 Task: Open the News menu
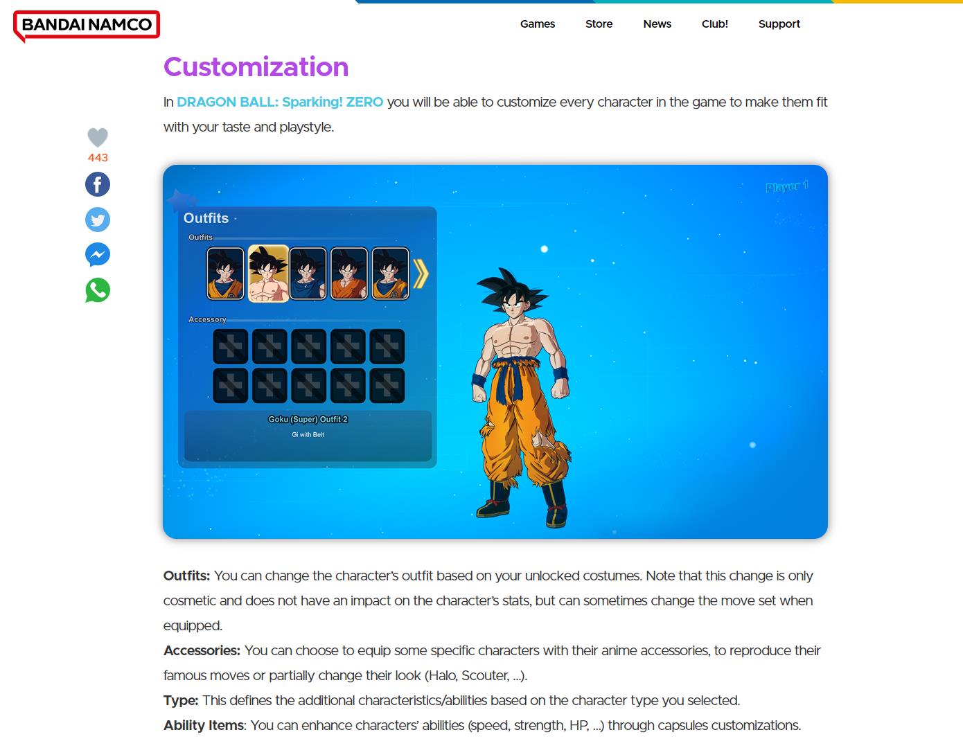click(657, 24)
